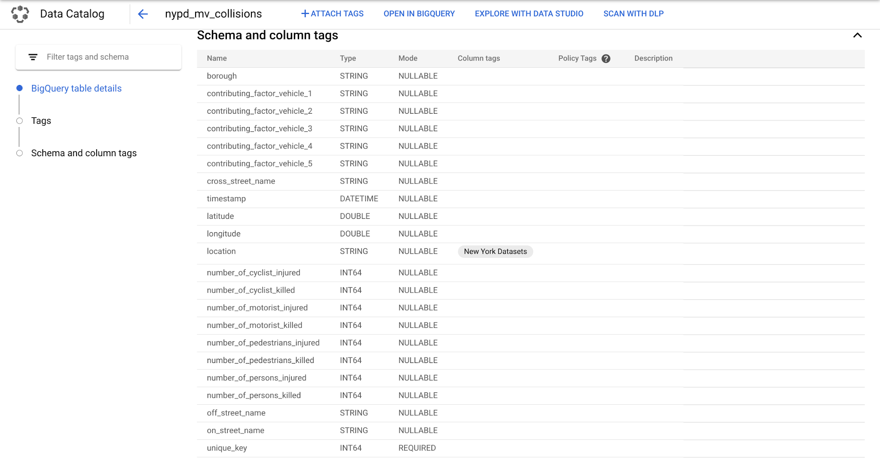The height and width of the screenshot is (460, 880).
Task: Click the Name column header
Action: point(217,58)
